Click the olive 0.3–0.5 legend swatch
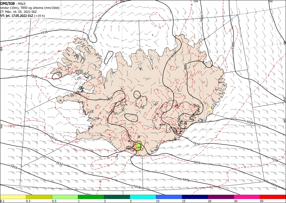 pyautogui.click(x=39, y=197)
